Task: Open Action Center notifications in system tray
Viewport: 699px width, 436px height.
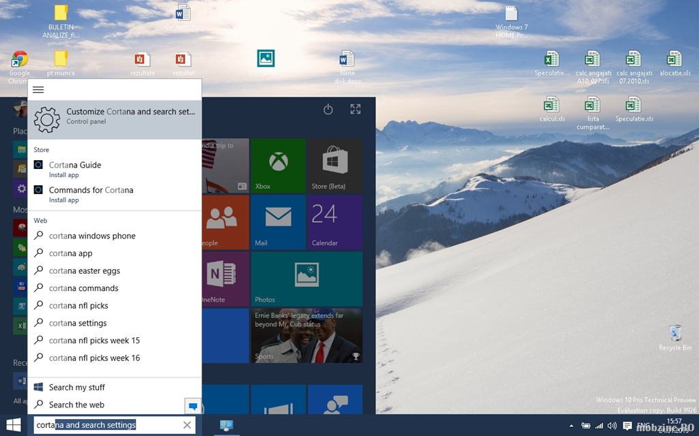Action: coord(627,426)
